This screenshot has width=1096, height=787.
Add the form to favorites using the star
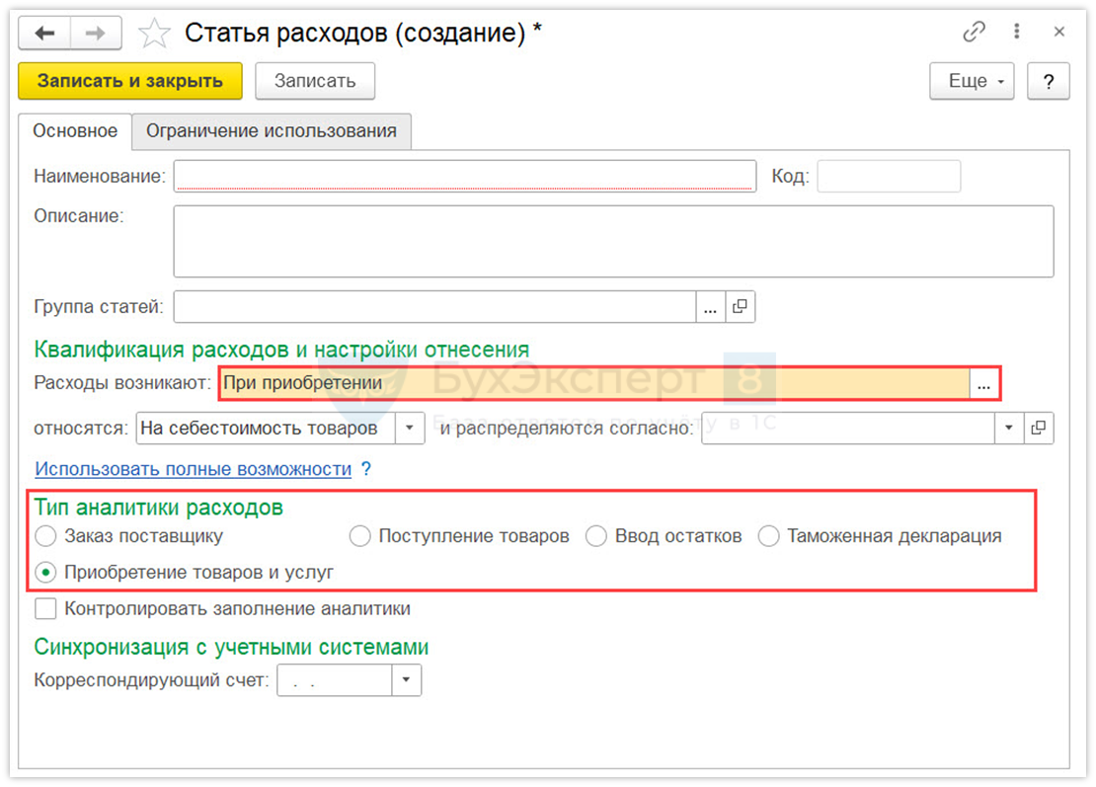[x=154, y=33]
